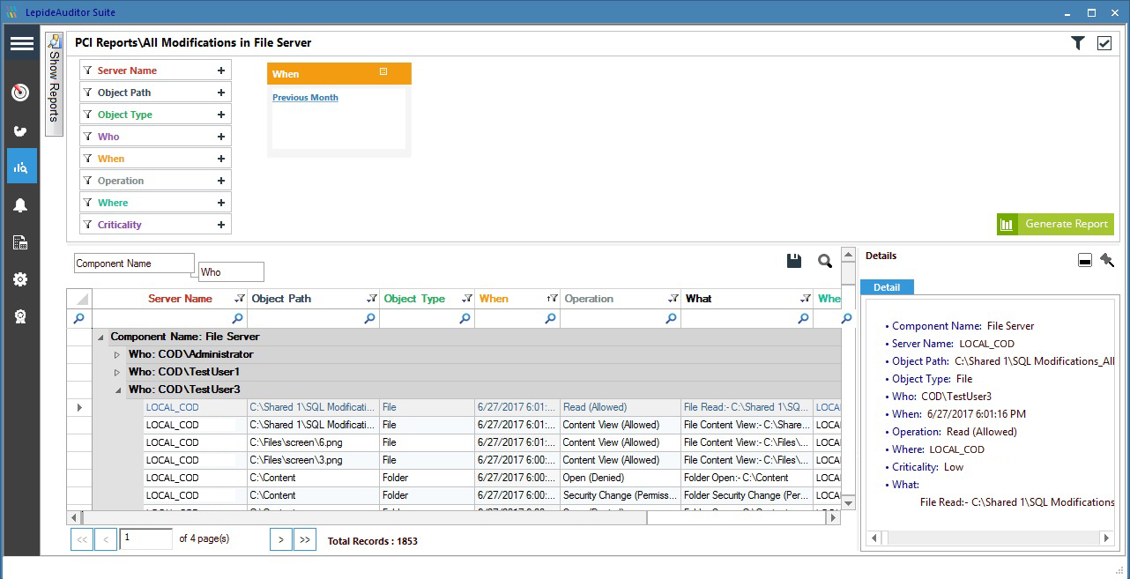
Task: Collapse Component Name: File Server group
Action: pos(100,337)
